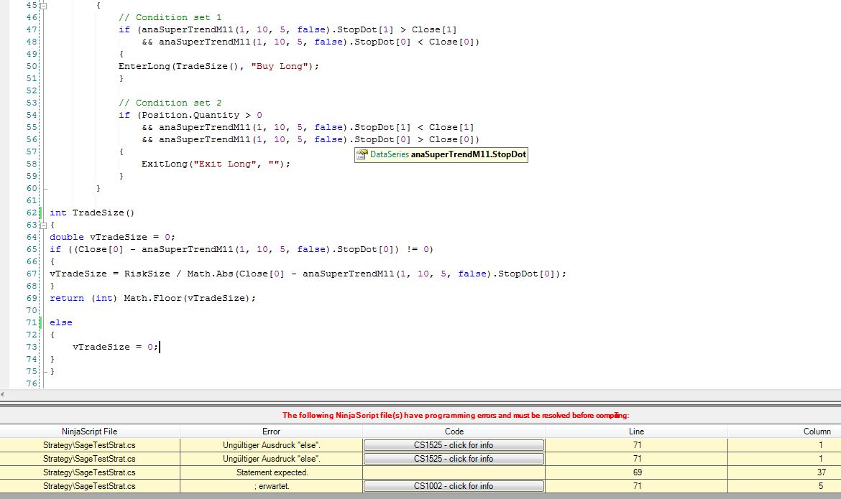Click line number 62 in the gutter
Screen dimensions: 841x499
click(x=32, y=213)
